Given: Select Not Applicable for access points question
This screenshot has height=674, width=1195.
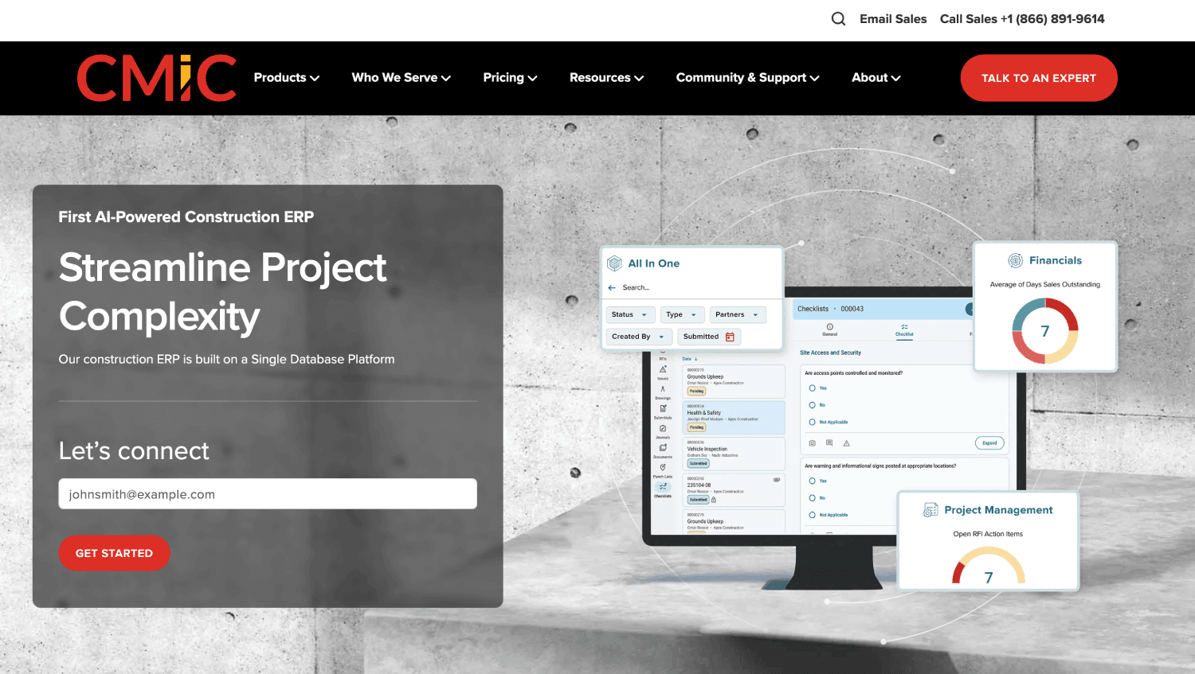Looking at the screenshot, I should [x=812, y=422].
